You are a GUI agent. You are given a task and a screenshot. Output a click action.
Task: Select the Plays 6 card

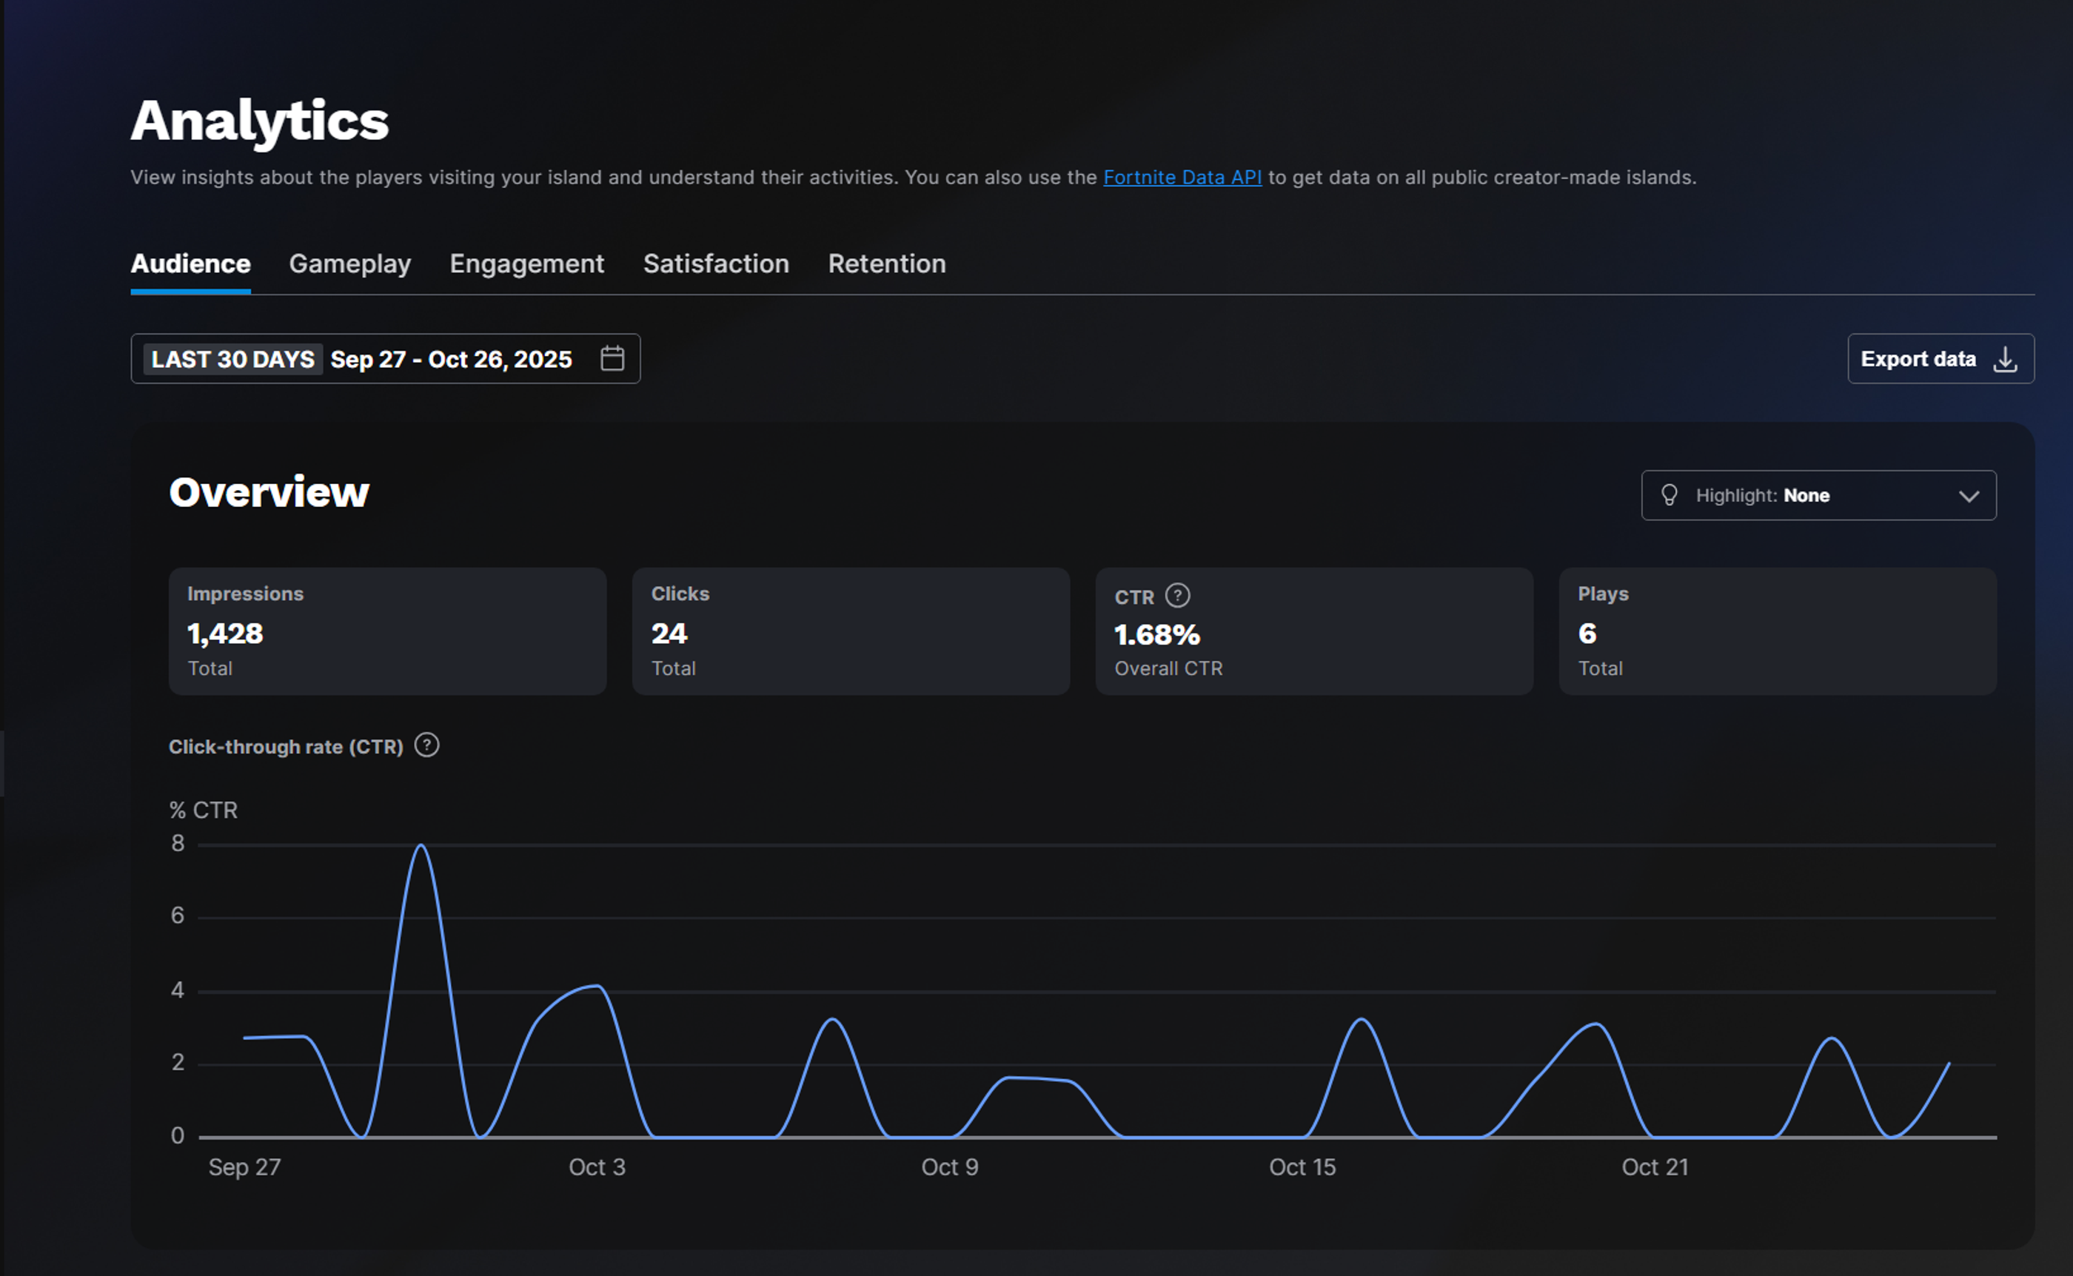[x=1778, y=631]
